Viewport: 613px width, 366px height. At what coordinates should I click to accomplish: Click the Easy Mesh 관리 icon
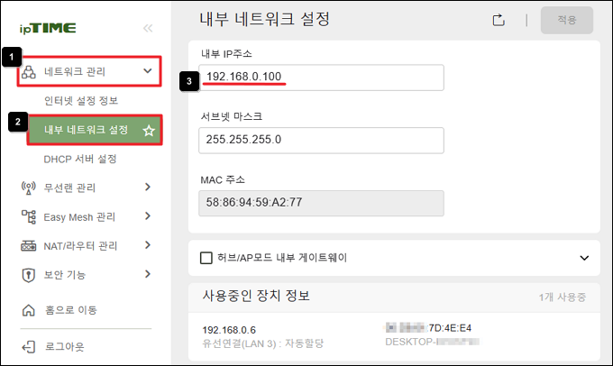[x=28, y=216]
